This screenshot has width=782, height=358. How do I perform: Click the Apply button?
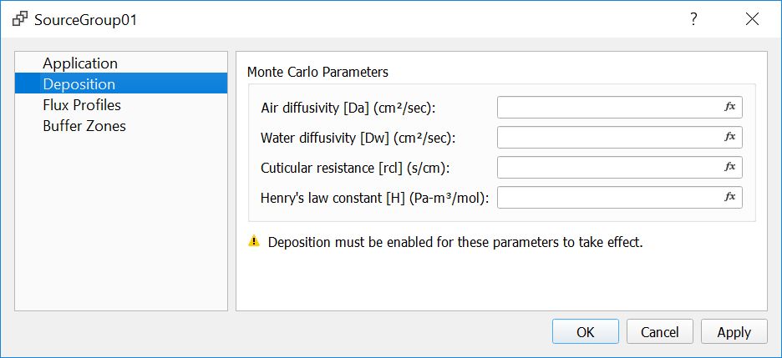[734, 331]
